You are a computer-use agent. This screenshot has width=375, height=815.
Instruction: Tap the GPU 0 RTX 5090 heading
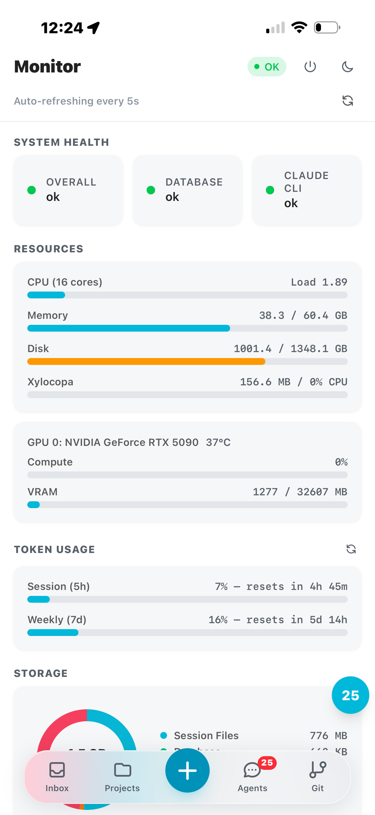click(x=129, y=442)
